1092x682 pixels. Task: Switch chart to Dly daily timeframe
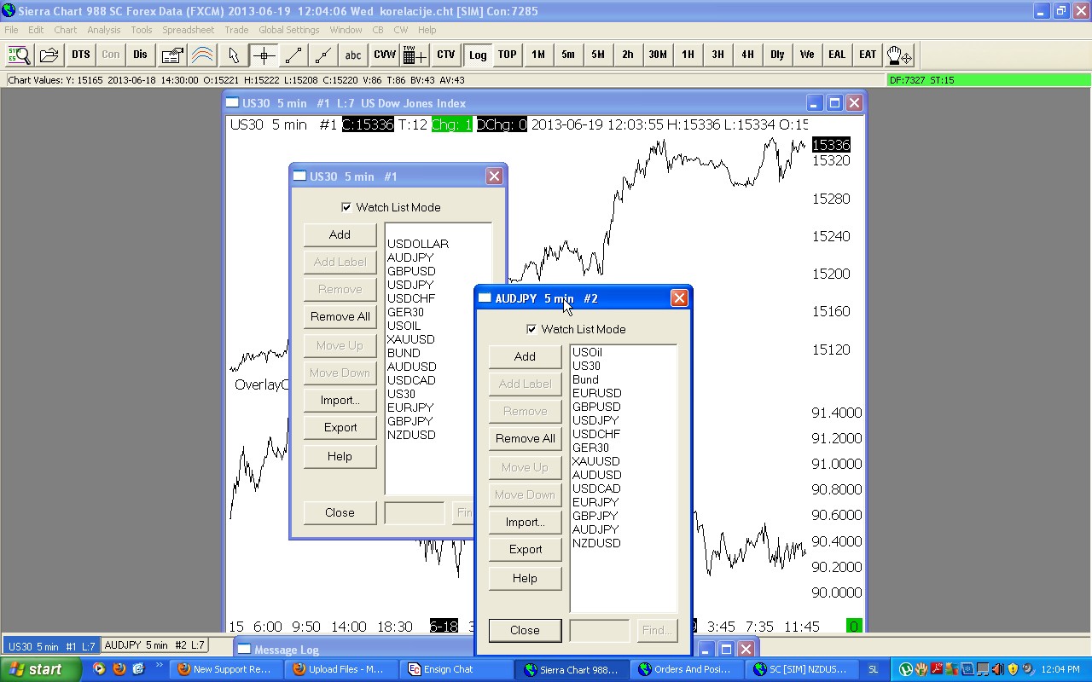[777, 55]
